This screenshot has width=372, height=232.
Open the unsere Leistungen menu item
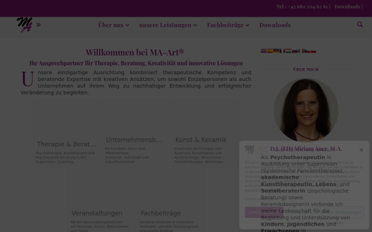(x=165, y=25)
